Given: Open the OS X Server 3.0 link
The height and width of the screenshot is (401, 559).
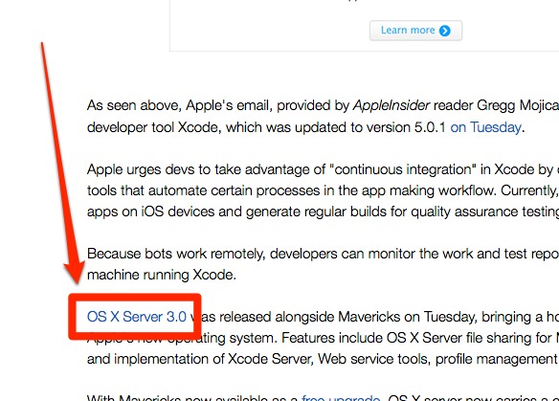Looking at the screenshot, I should [x=137, y=317].
